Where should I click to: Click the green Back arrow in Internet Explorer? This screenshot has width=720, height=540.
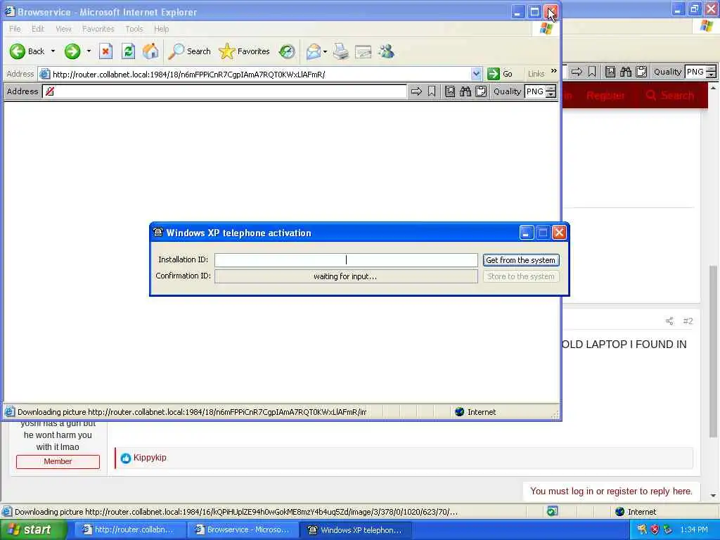tap(18, 51)
